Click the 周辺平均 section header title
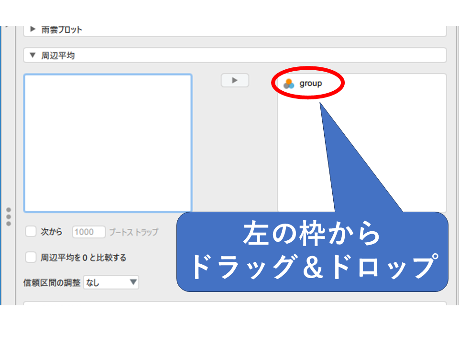Viewport: 459px width, 344px height. 58,55
